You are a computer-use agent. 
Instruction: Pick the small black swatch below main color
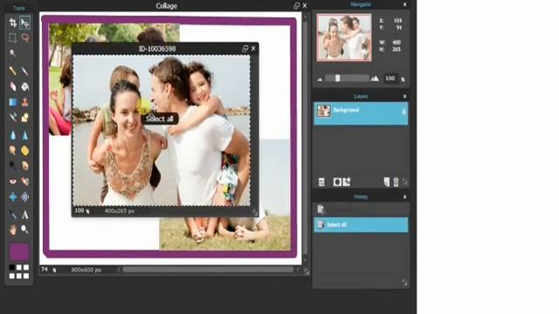(x=11, y=268)
